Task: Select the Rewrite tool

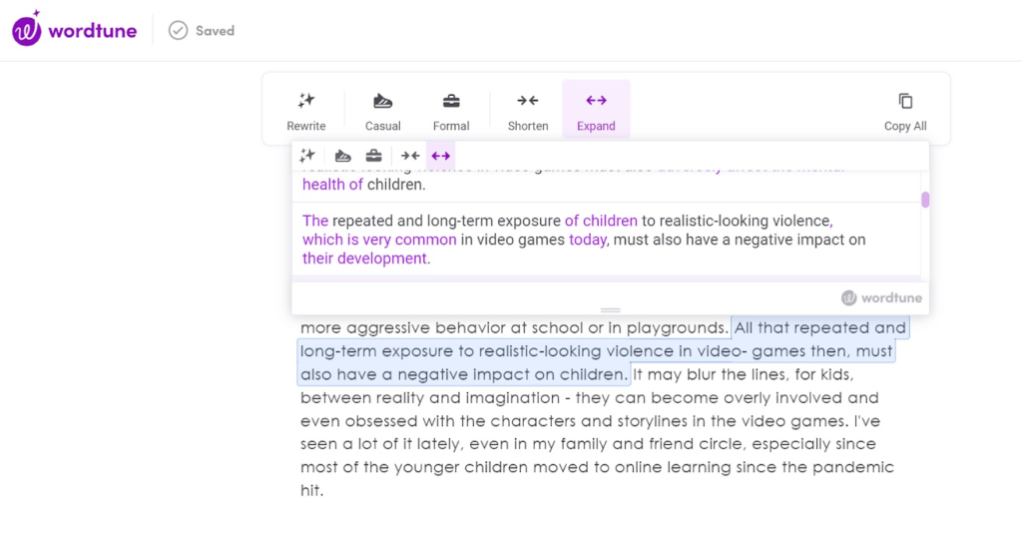Action: [x=305, y=111]
